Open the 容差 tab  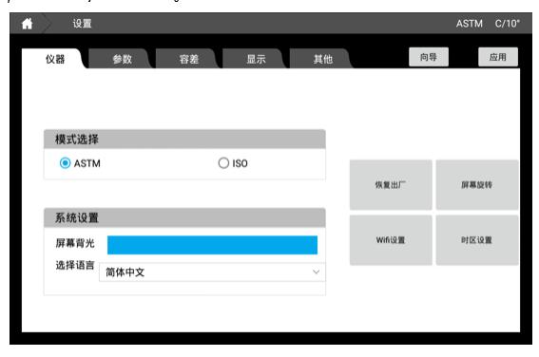189,59
